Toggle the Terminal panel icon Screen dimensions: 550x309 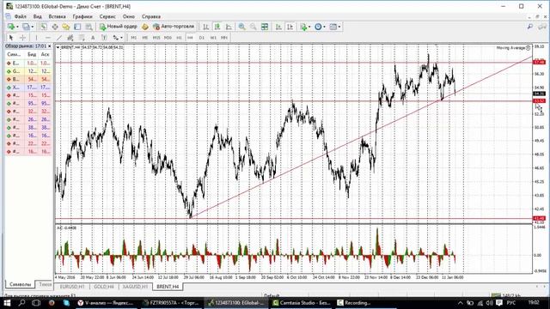click(77, 27)
